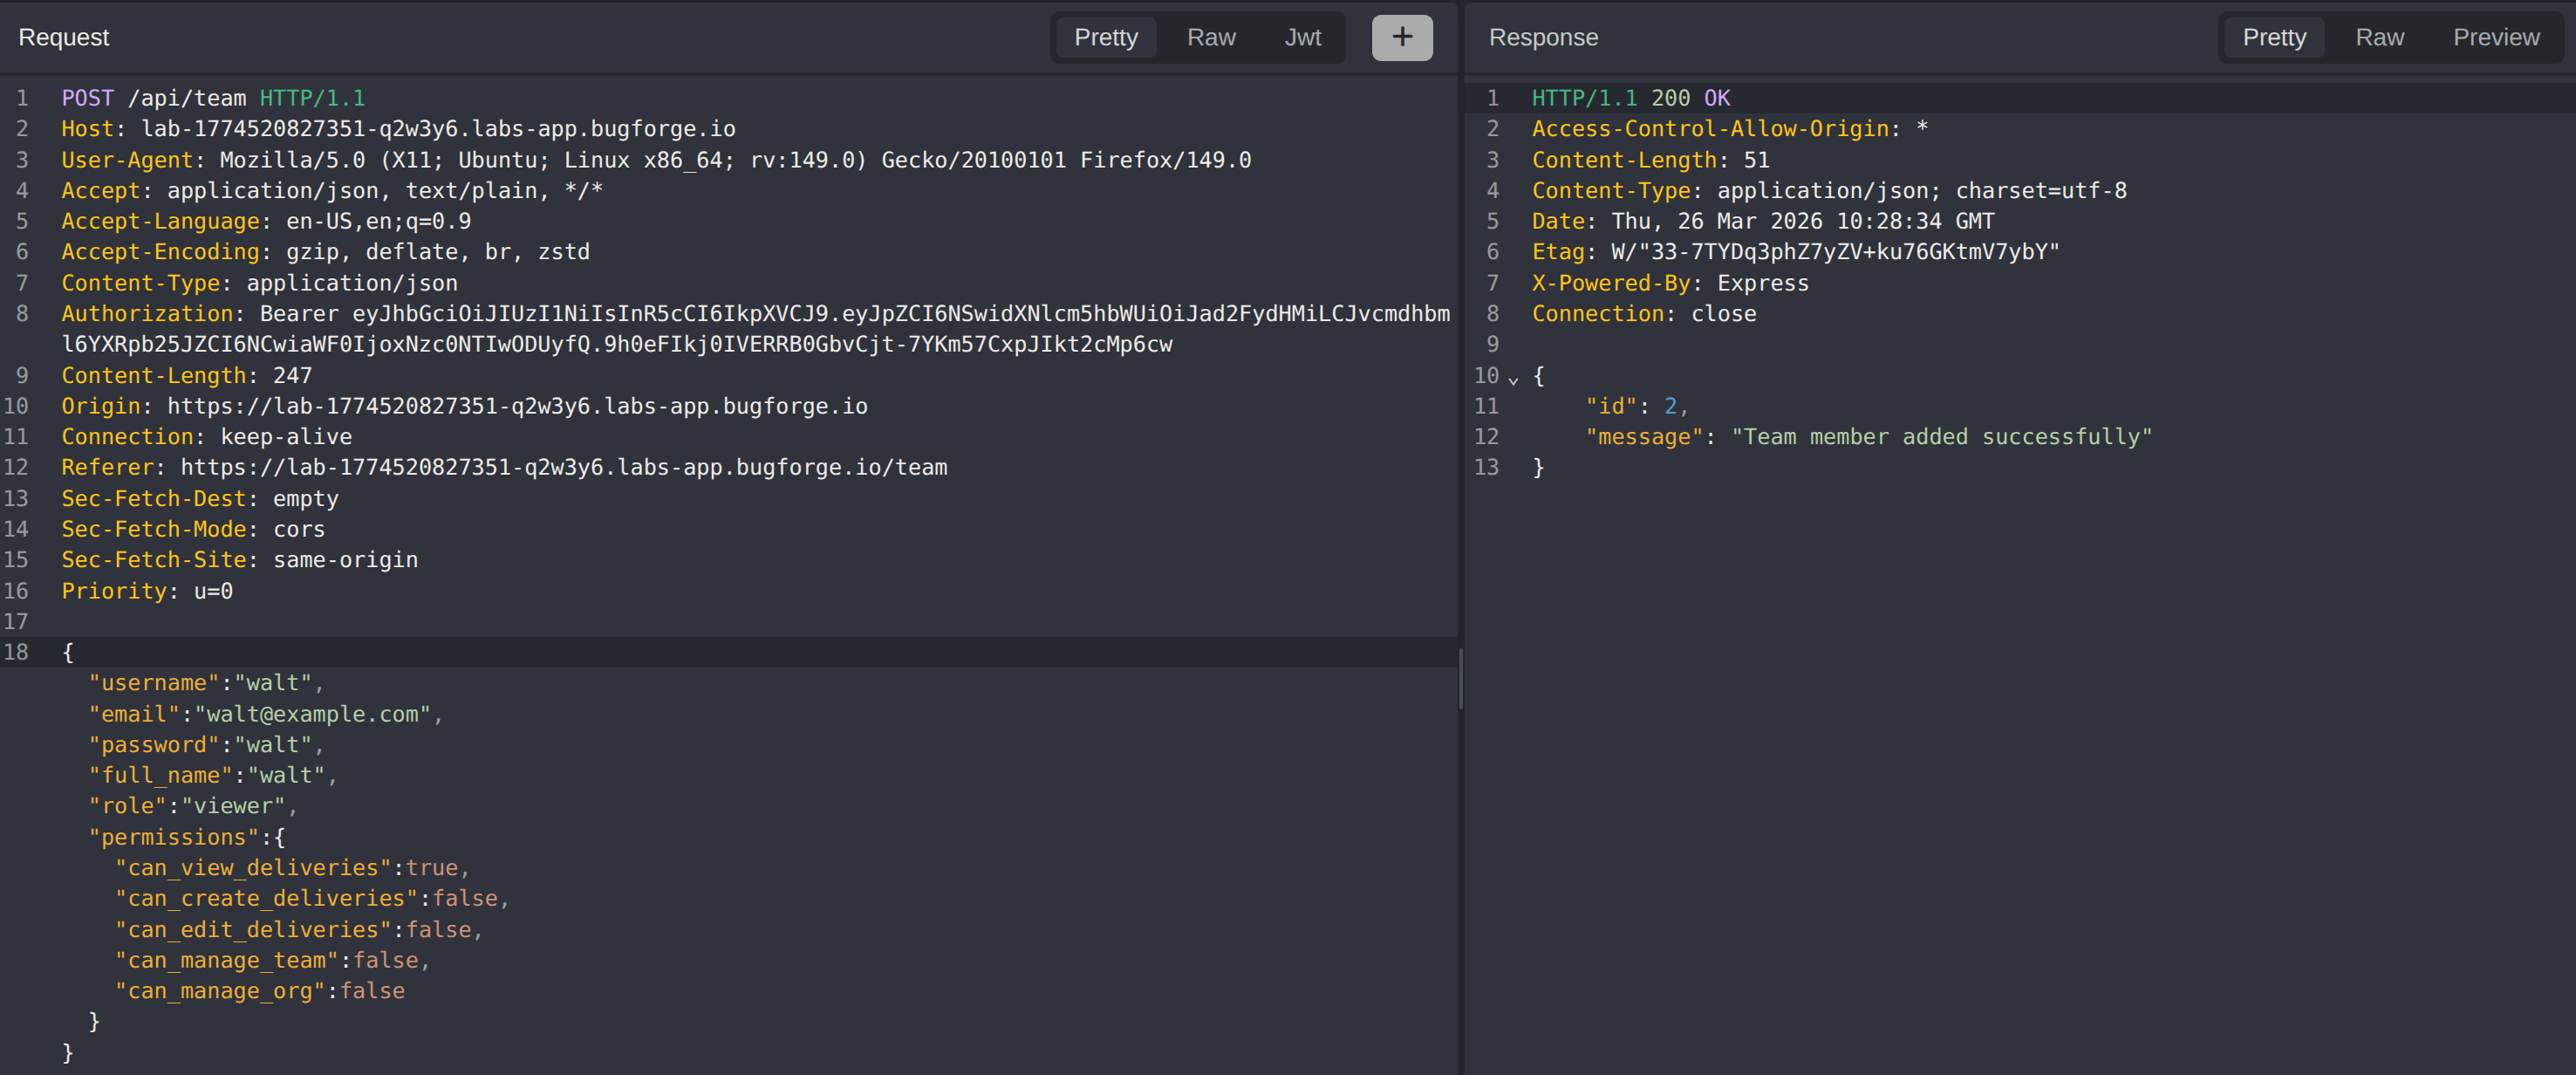Switch Response view to Raw tab
Image resolution: width=2576 pixels, height=1075 pixels.
click(2378, 37)
